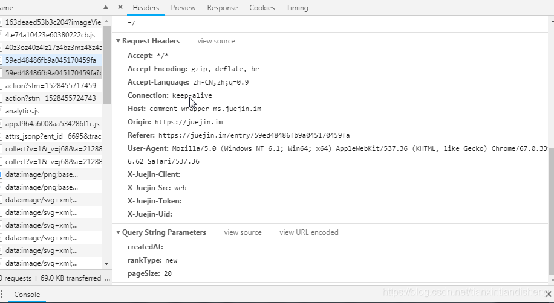Select request attrs_jsonp?ent_id=6695
Viewport: 554px width, 303px height.
coord(53,136)
